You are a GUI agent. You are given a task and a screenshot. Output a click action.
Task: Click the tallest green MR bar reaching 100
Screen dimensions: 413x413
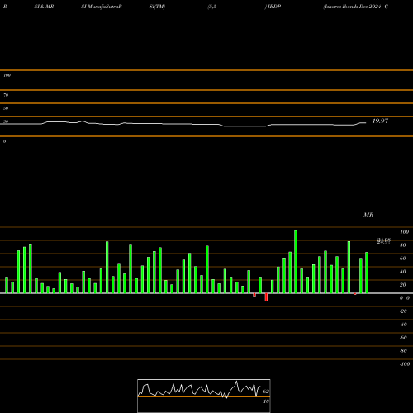pos(296,262)
